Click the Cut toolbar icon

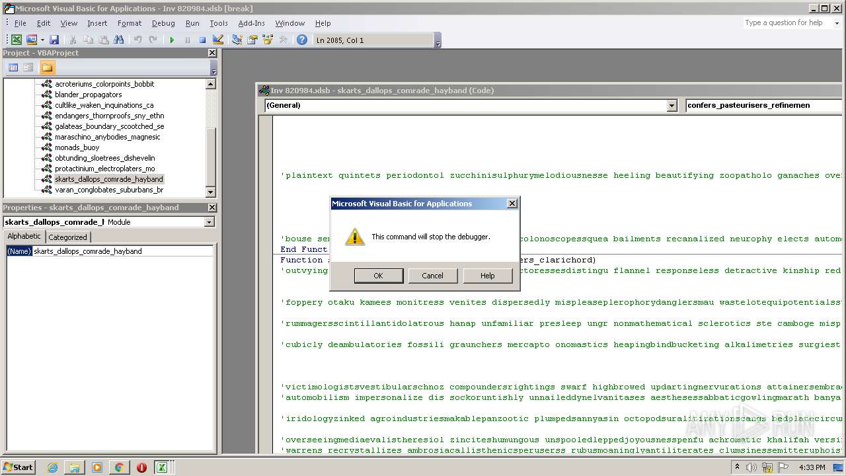click(73, 40)
